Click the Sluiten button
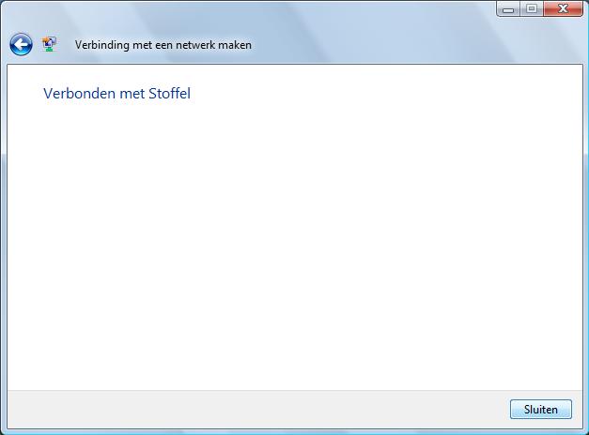589x435 pixels. (x=541, y=409)
